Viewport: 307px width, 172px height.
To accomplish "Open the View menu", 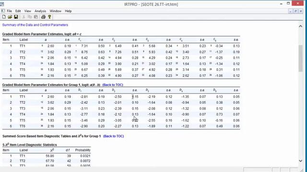I will (x=28, y=11).
